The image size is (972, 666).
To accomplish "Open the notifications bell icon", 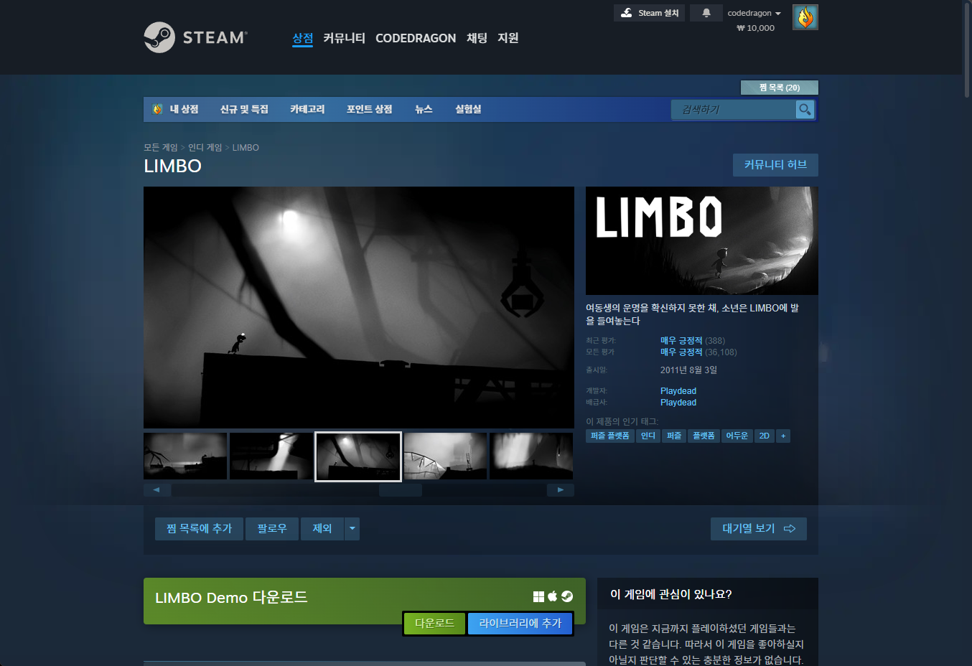I will pos(706,13).
